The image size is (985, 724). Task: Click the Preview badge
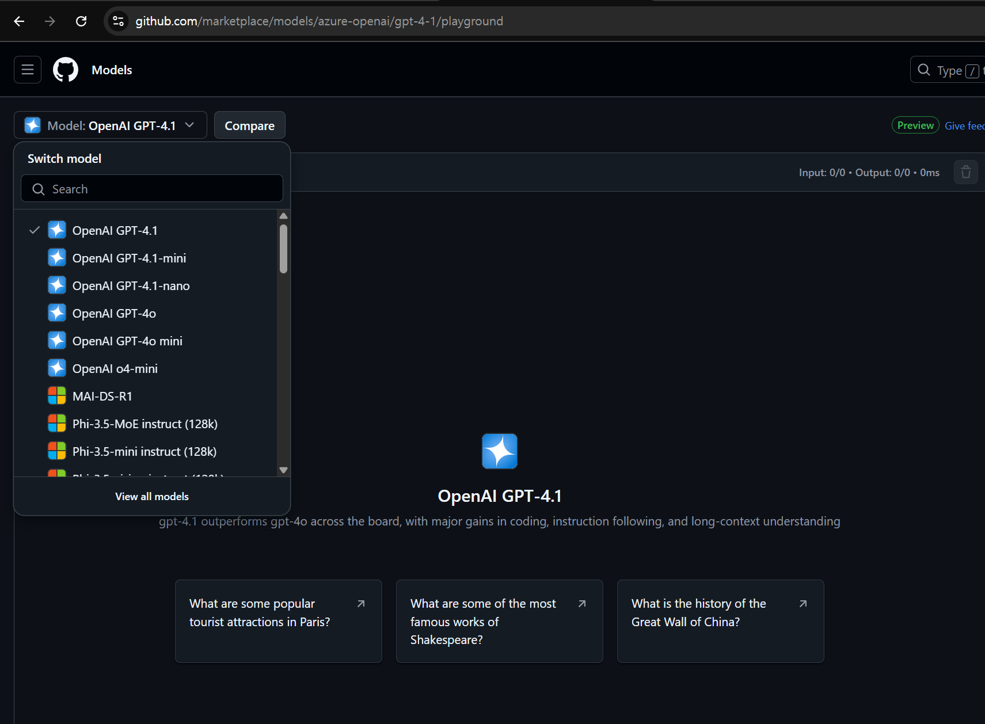coord(915,125)
